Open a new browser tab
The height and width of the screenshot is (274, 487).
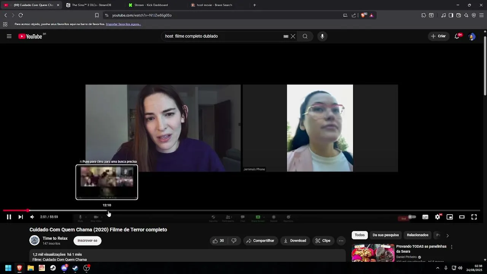255,5
